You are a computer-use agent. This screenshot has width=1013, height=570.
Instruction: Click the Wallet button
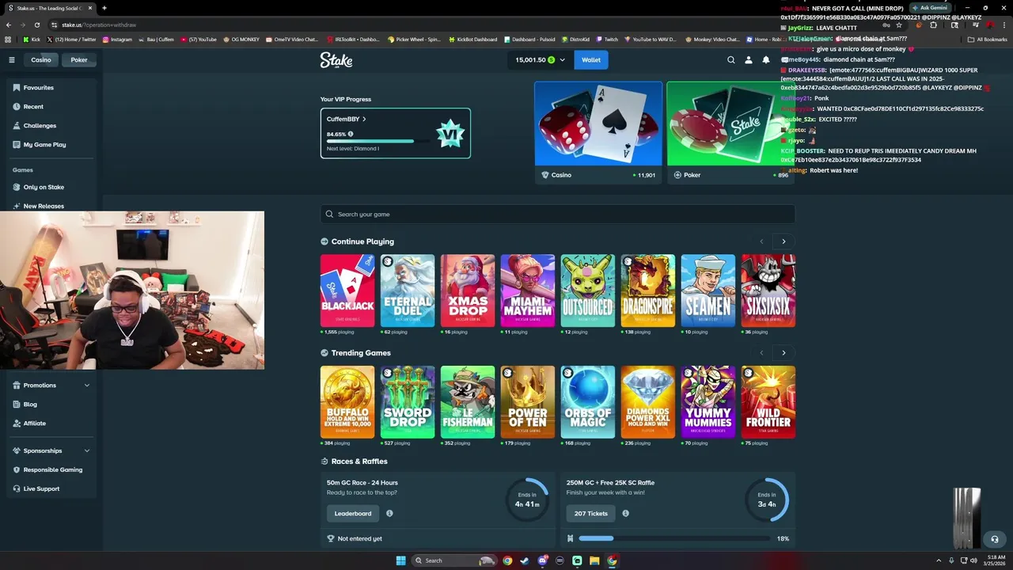tap(591, 60)
